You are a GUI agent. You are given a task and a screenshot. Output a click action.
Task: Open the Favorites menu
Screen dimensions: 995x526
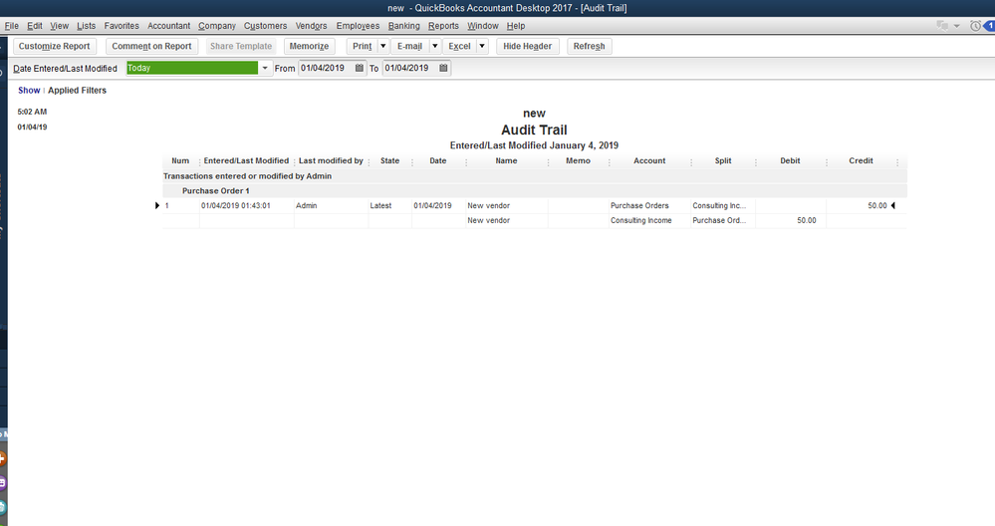tap(122, 26)
